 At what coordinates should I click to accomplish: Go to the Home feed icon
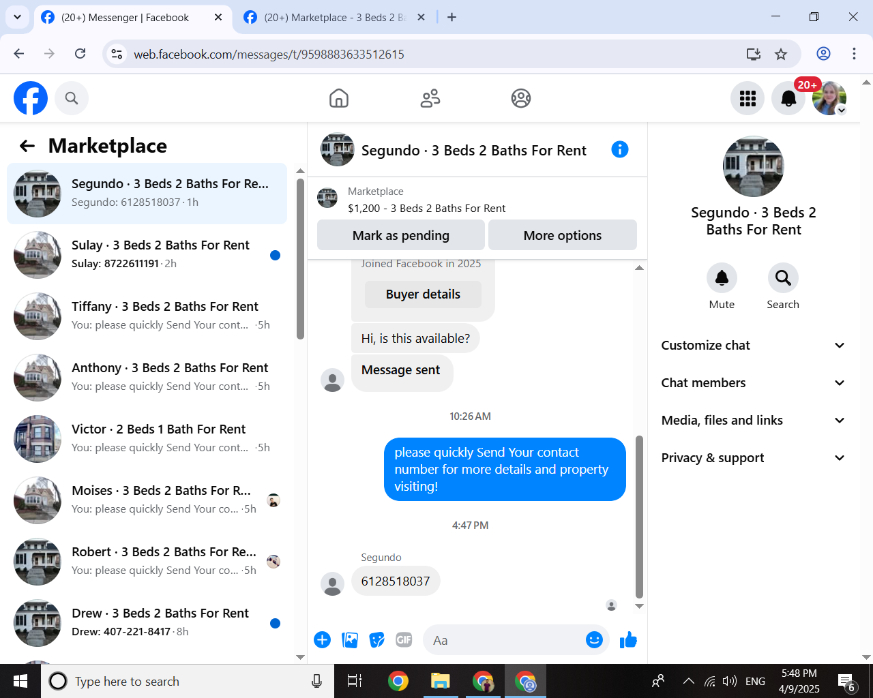339,98
